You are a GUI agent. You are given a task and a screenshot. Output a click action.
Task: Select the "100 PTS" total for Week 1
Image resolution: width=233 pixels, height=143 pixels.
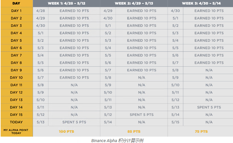coord(67,132)
